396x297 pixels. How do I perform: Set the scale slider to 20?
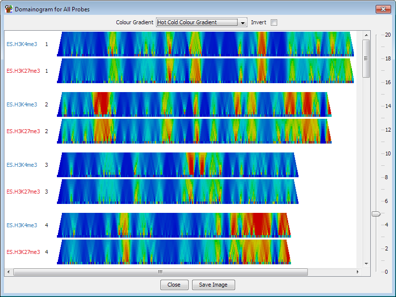[x=376, y=35]
